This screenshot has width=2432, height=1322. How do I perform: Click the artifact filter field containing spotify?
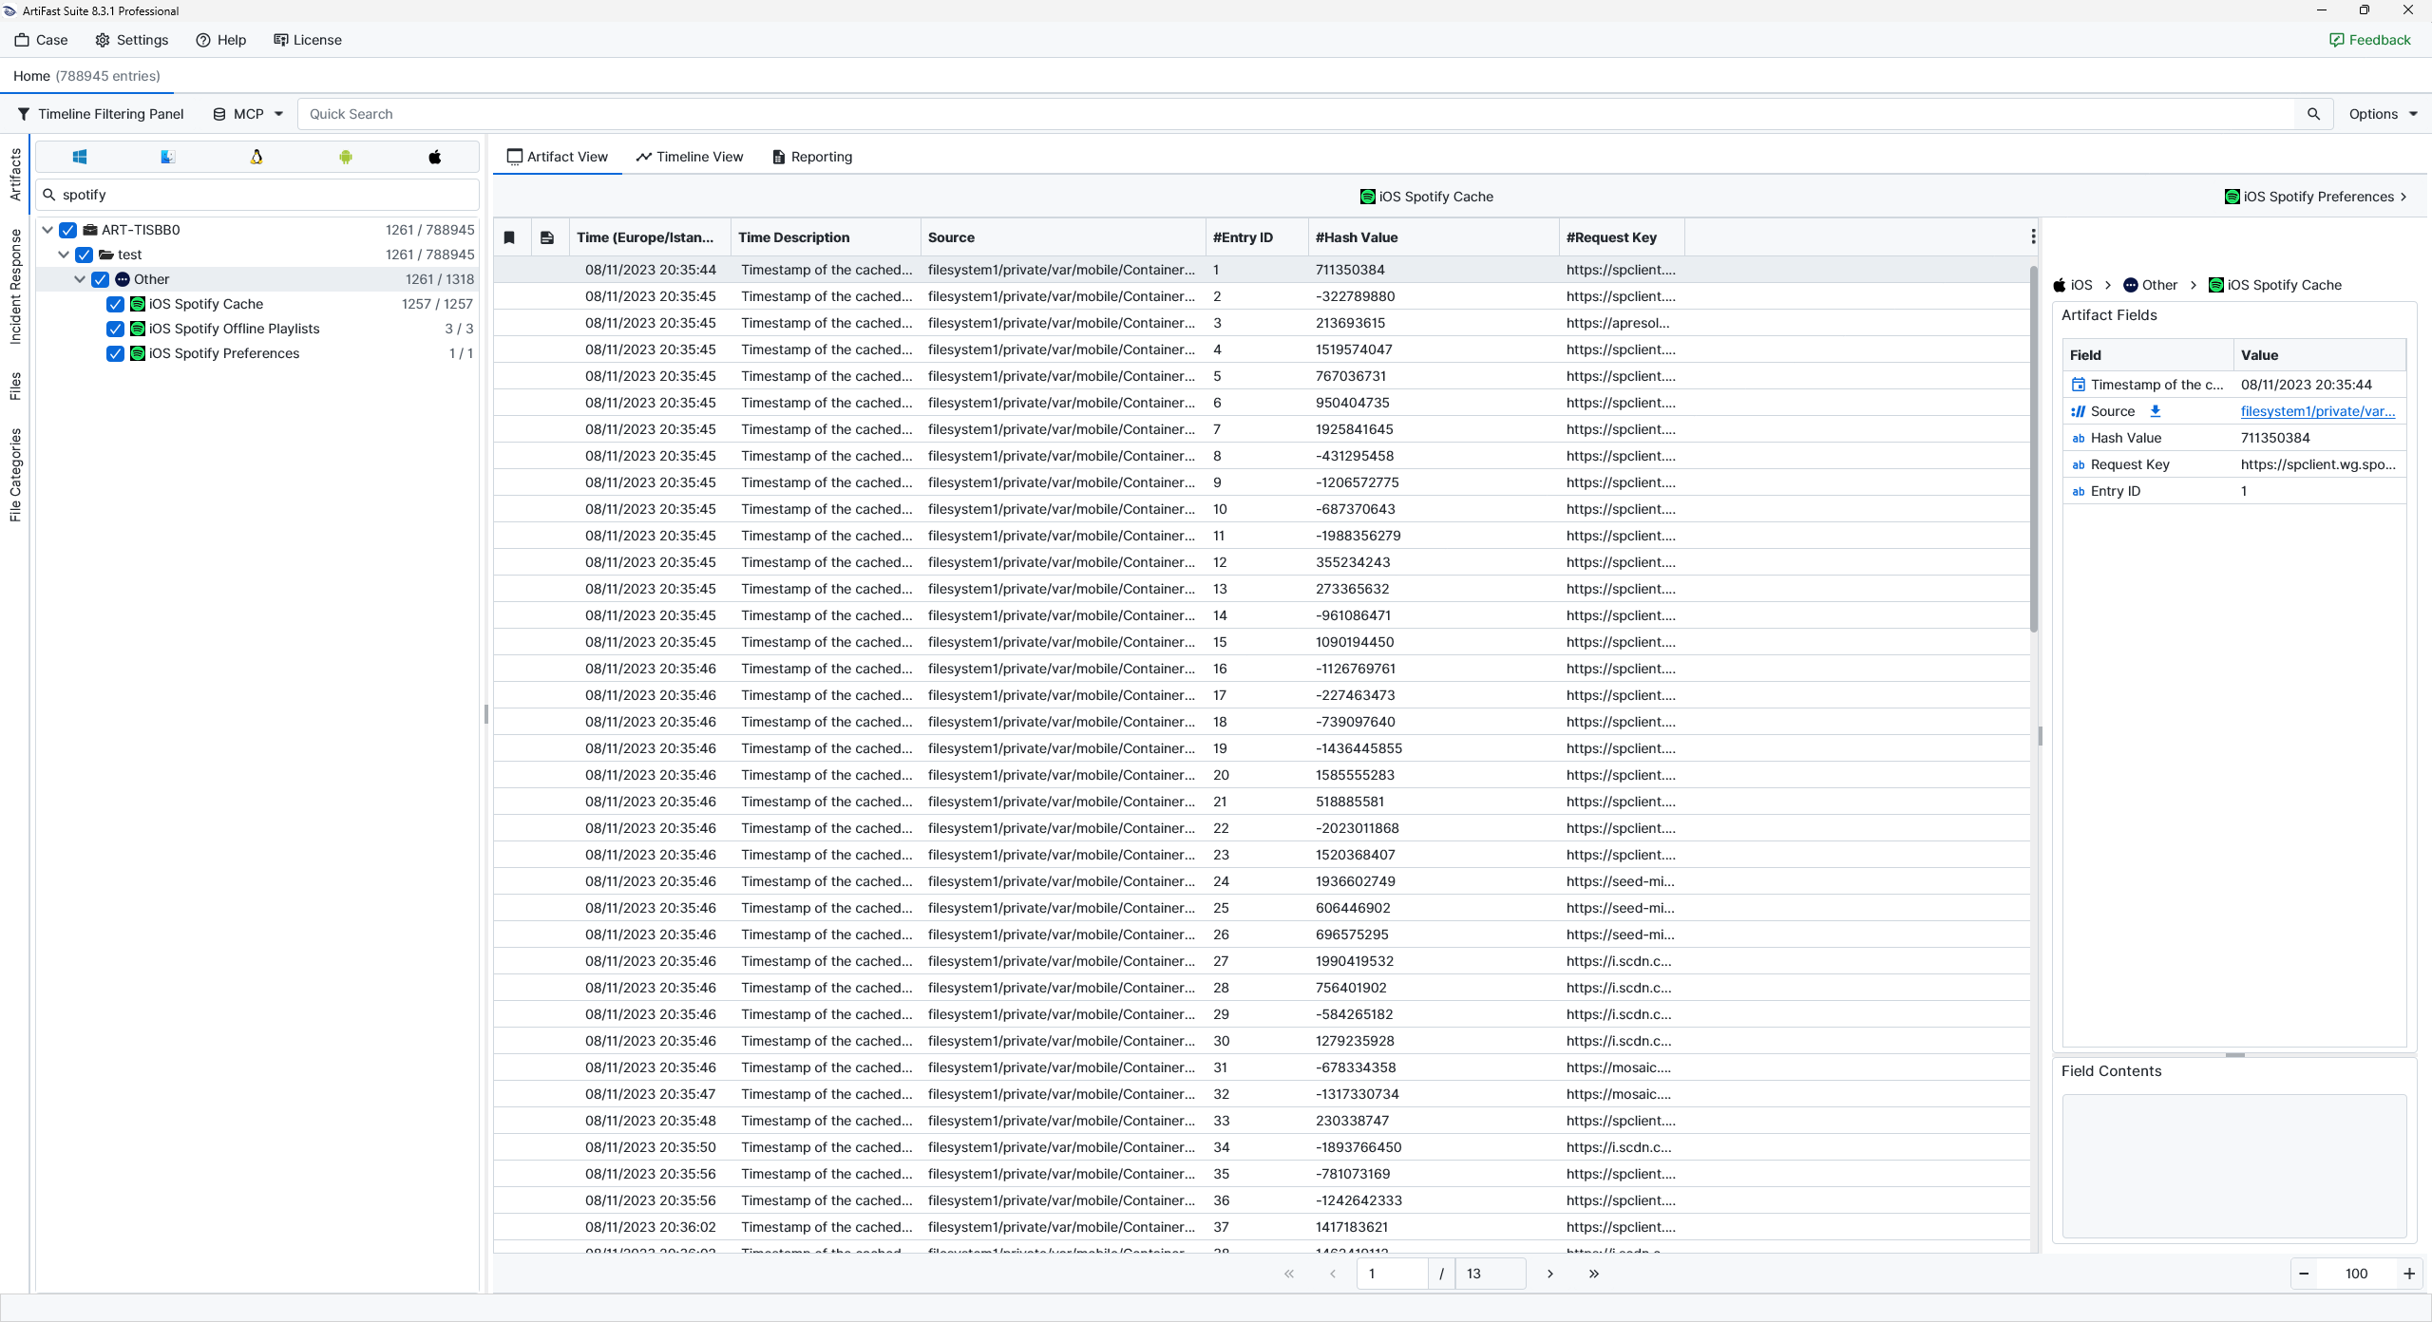click(x=256, y=195)
